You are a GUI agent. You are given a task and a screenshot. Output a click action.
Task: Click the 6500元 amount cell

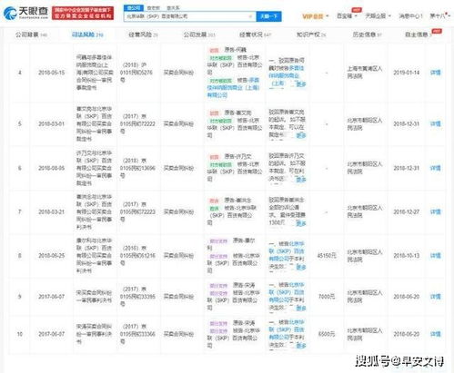[327, 334]
